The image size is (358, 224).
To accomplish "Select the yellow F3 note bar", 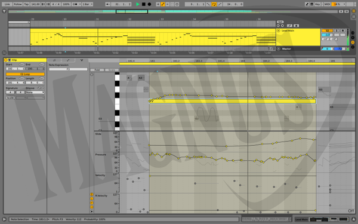I will point(233,102).
